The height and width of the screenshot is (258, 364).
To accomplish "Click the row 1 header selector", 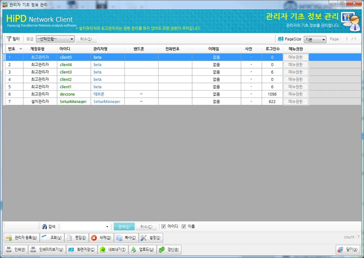I will pos(4,57).
